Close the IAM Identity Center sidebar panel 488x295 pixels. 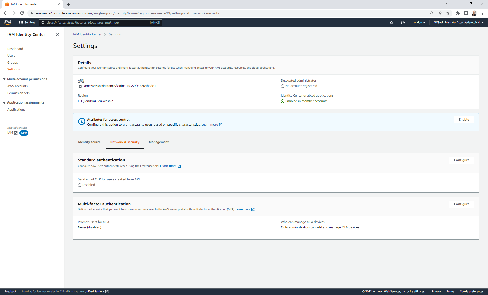(57, 34)
